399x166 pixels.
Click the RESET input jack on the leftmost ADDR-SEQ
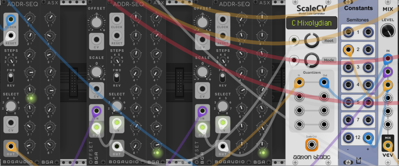pos(11,36)
